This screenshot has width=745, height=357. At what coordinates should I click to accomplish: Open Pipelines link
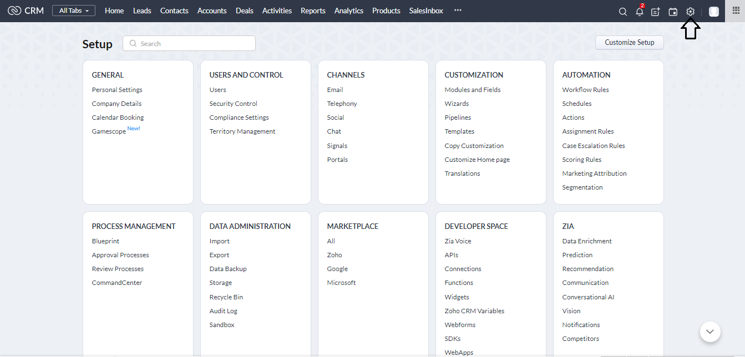[458, 118]
